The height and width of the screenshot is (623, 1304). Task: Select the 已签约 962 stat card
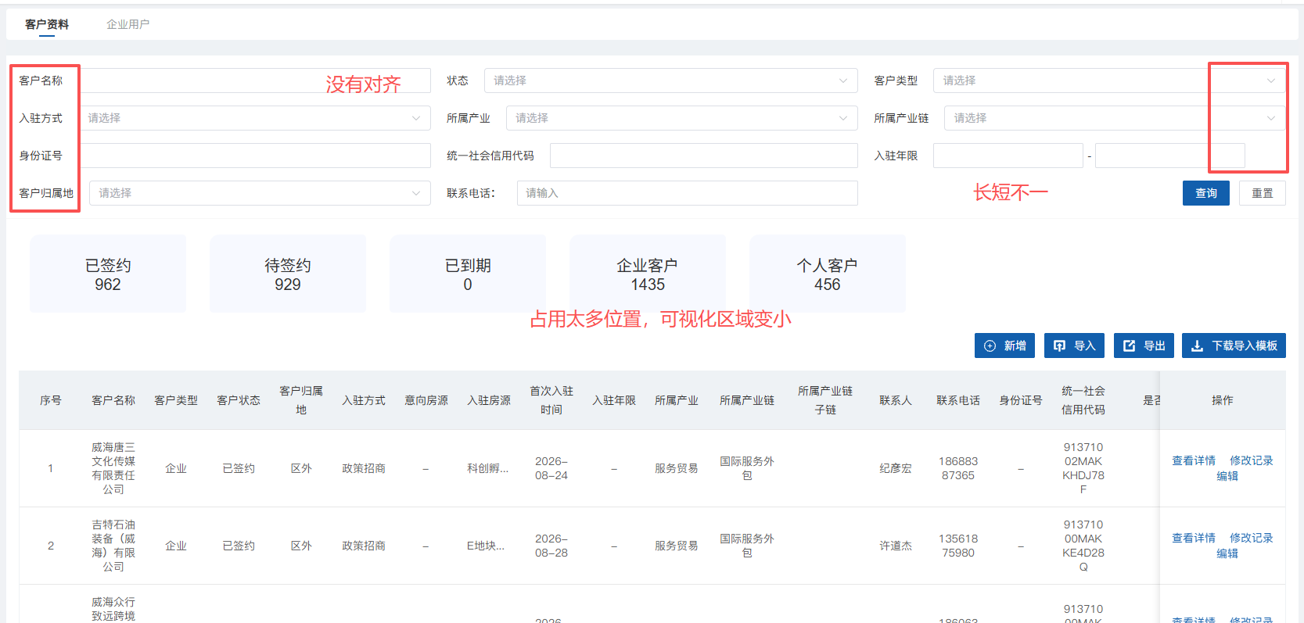click(108, 274)
